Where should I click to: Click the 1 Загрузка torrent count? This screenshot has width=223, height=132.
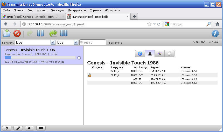pyautogui.click(x=115, y=43)
